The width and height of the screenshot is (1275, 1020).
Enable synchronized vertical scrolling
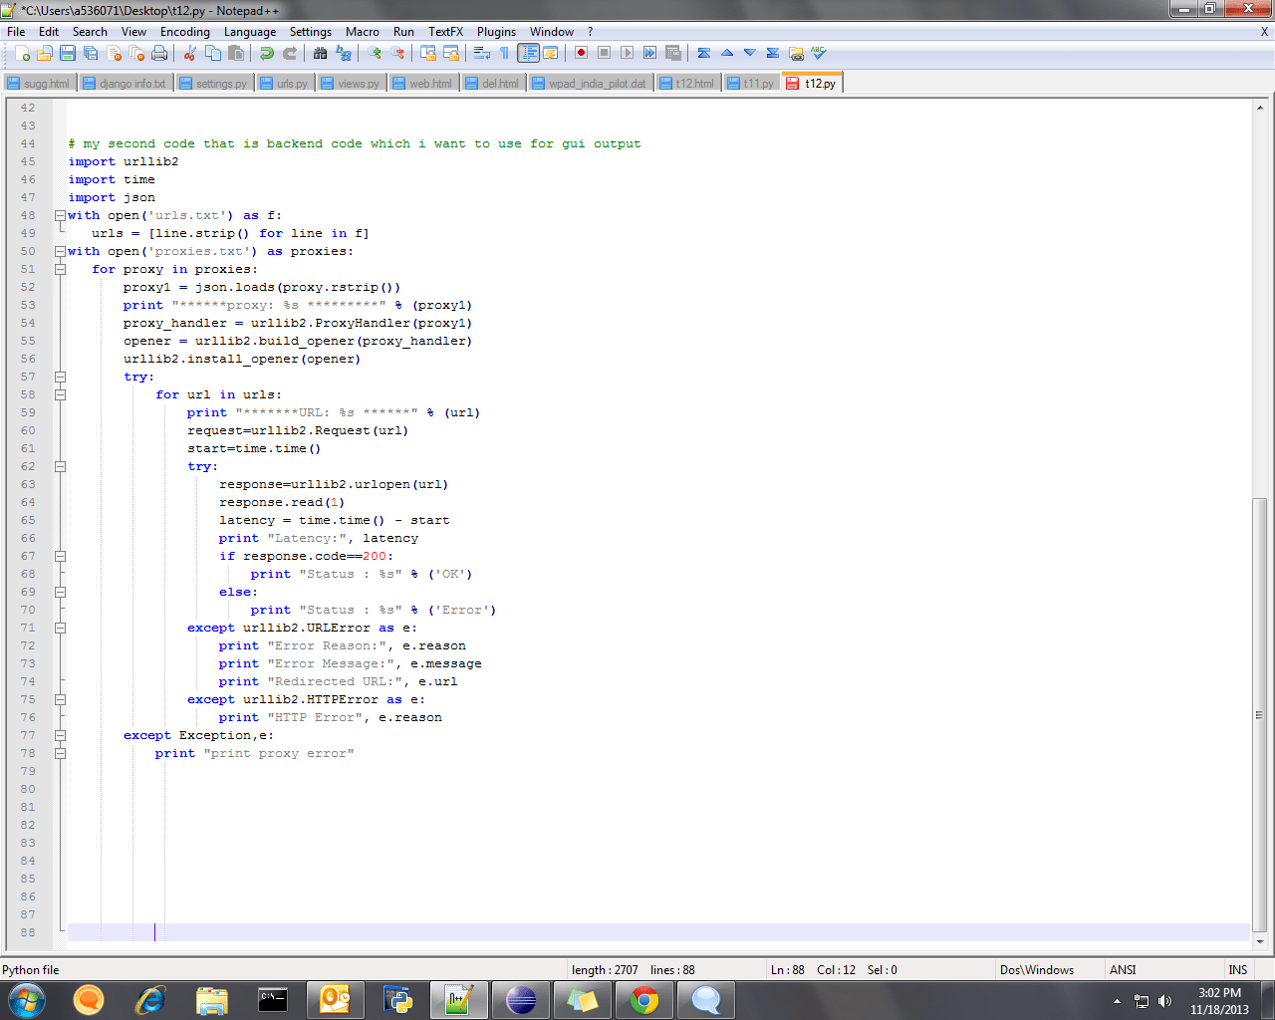pyautogui.click(x=428, y=53)
